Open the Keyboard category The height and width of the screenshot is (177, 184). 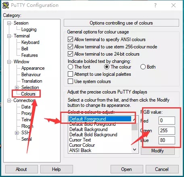30,42
